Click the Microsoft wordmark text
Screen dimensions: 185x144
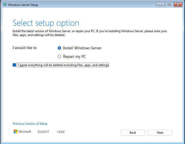pos(25,132)
